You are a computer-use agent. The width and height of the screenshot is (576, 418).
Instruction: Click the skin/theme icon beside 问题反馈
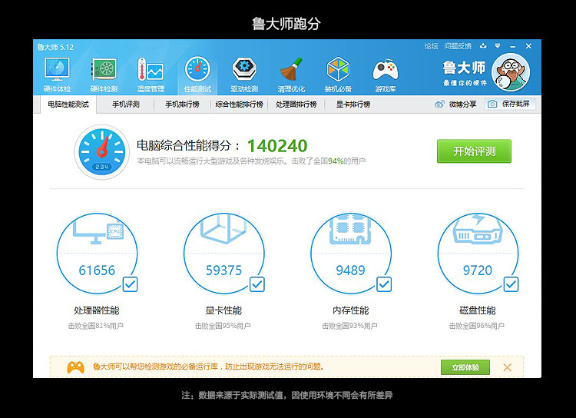pyautogui.click(x=483, y=46)
